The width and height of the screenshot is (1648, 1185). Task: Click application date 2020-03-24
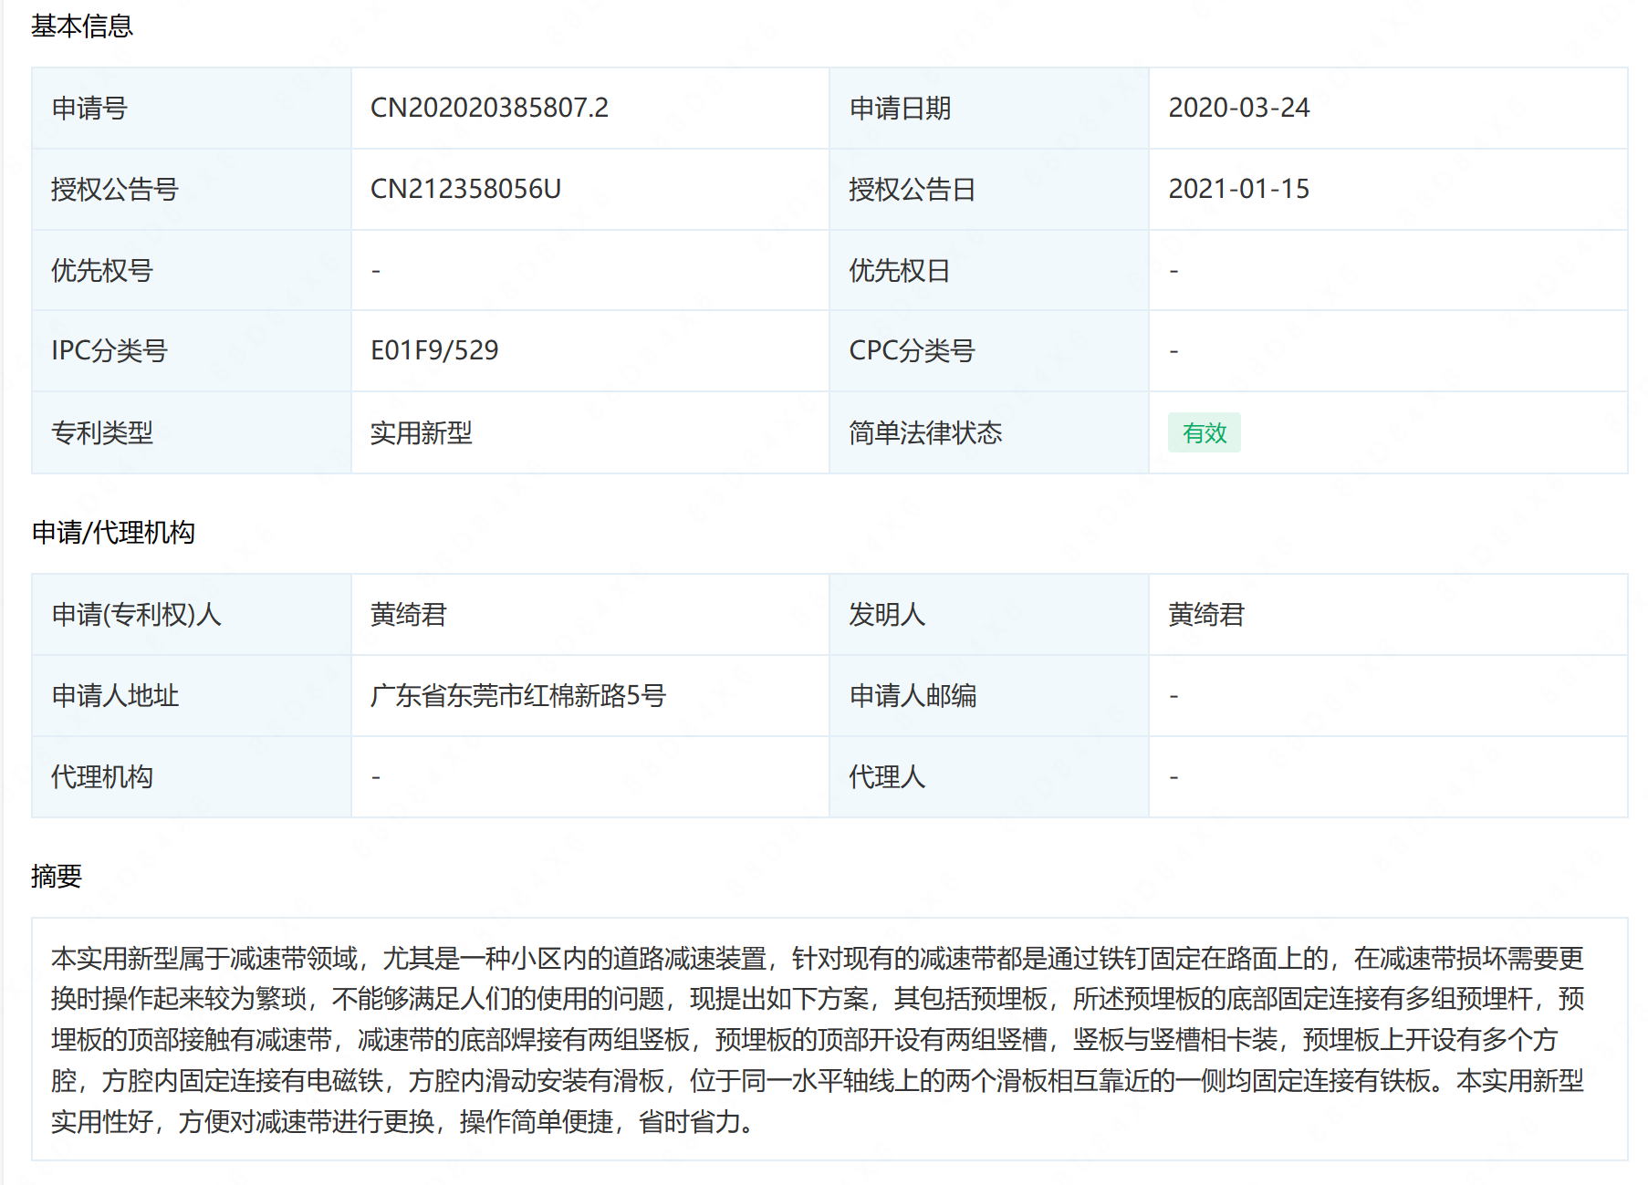[x=1238, y=108]
